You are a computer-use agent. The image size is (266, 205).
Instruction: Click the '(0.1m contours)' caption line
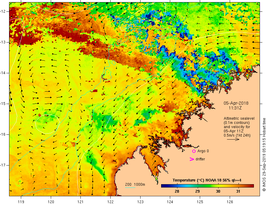point(237,123)
